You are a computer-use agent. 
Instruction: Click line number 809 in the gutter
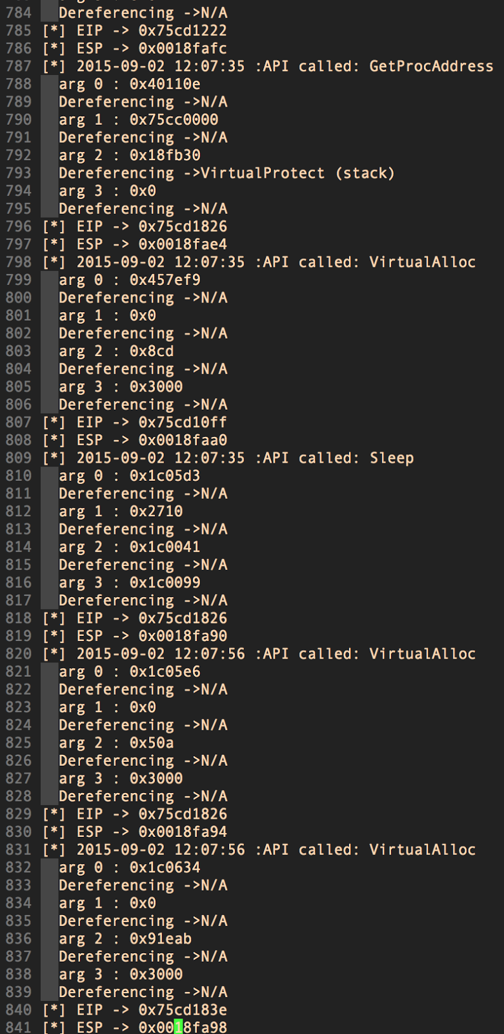click(18, 458)
